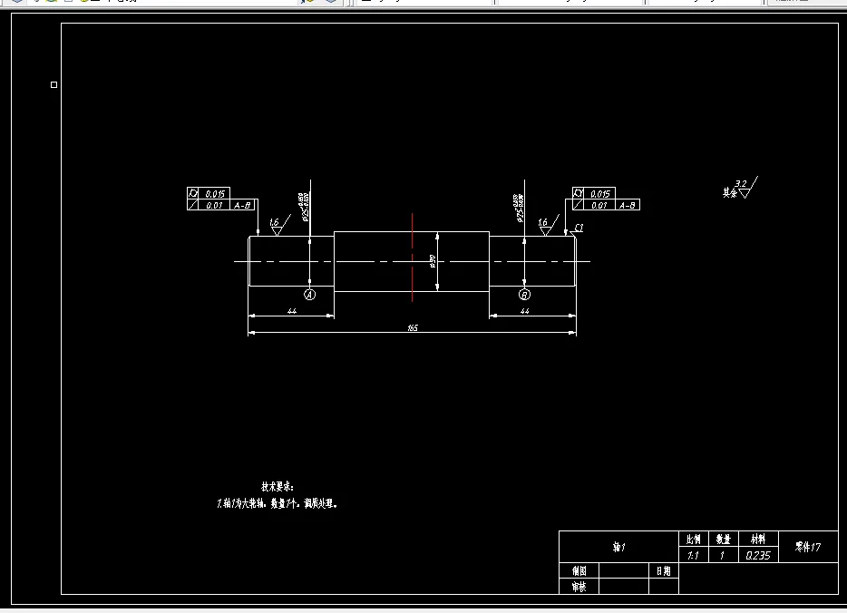Select the 其余 text at top right
Image resolution: width=847 pixels, height=613 pixels.
(x=730, y=192)
